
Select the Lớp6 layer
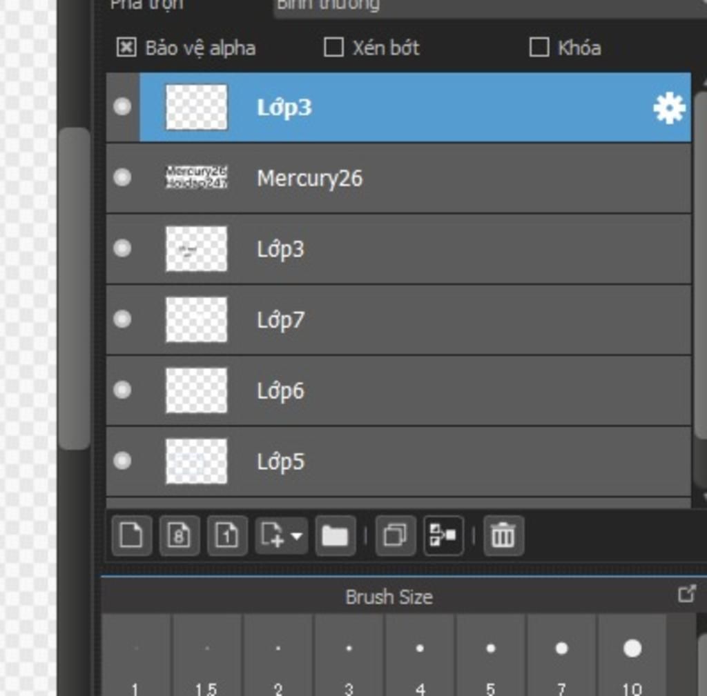[398, 390]
